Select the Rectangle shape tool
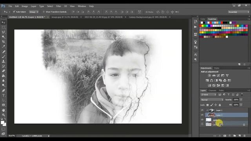Image resolution: width=251 pixels, height=141 pixels. (4, 105)
